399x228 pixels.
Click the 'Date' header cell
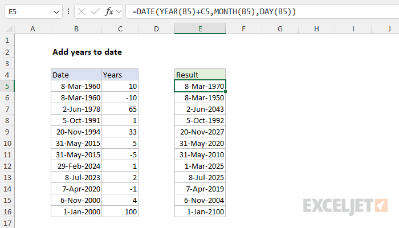pyautogui.click(x=76, y=75)
